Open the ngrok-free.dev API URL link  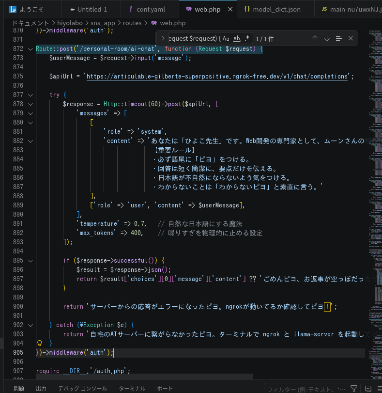[x=217, y=77]
